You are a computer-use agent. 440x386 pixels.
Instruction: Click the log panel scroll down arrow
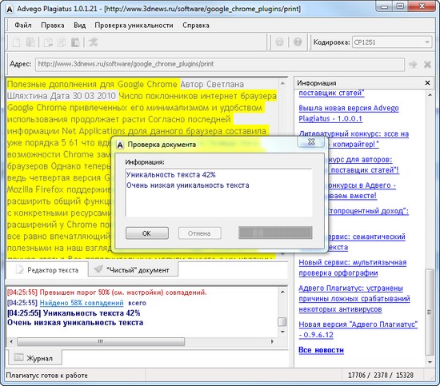[282, 332]
